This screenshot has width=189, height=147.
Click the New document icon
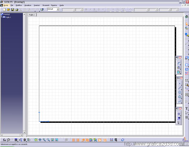4,9
